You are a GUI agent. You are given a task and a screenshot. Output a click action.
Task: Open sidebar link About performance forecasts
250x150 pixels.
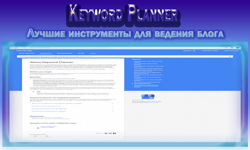point(147,78)
